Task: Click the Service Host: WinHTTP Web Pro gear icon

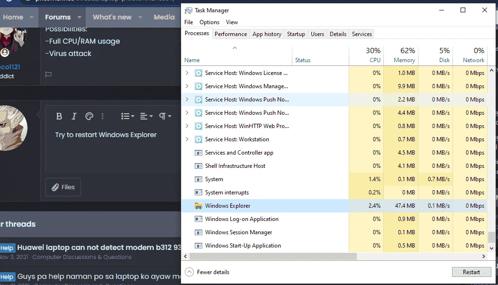Action: (x=198, y=126)
